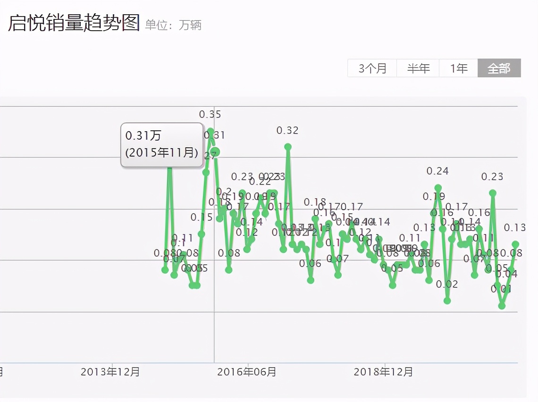Click the 0.13 rightmost data point
The image size is (538, 402).
(x=514, y=243)
